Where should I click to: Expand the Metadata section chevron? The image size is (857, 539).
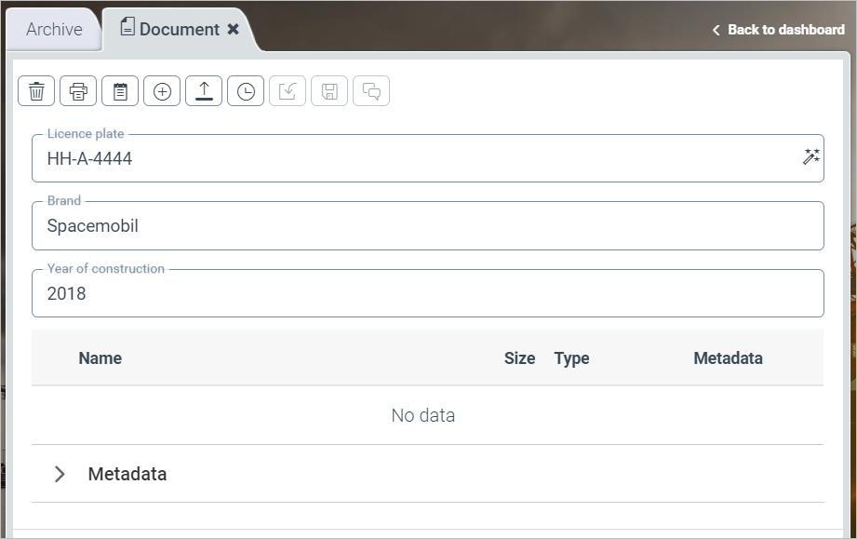tap(60, 474)
